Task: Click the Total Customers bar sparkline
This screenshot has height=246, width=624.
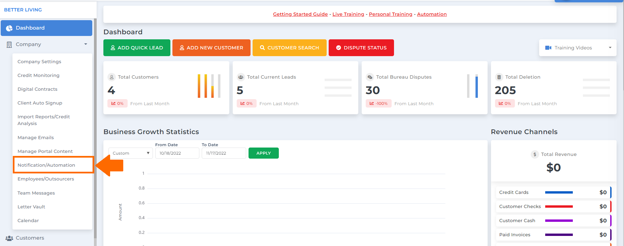Action: point(209,86)
